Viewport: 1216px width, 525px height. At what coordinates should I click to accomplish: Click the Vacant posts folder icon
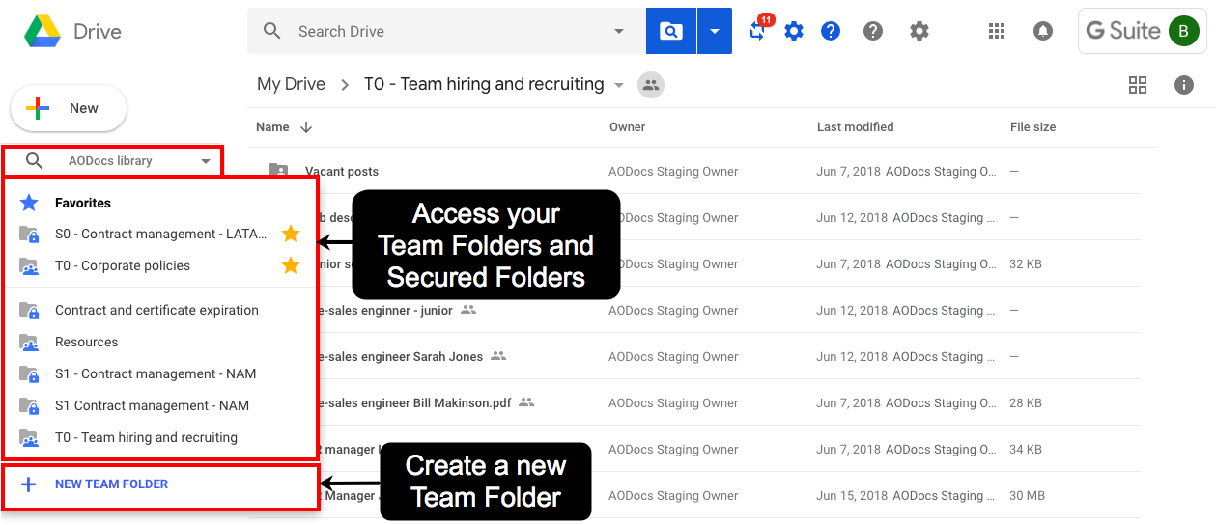[278, 171]
